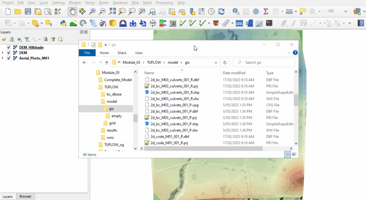
Task: Click the filter legend icon in Layers
Action: click(x=27, y=40)
